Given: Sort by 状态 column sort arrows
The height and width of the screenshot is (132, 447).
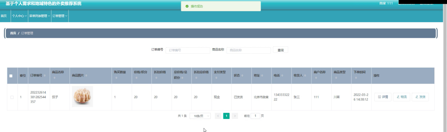Looking at the screenshot, I should click(x=243, y=76).
